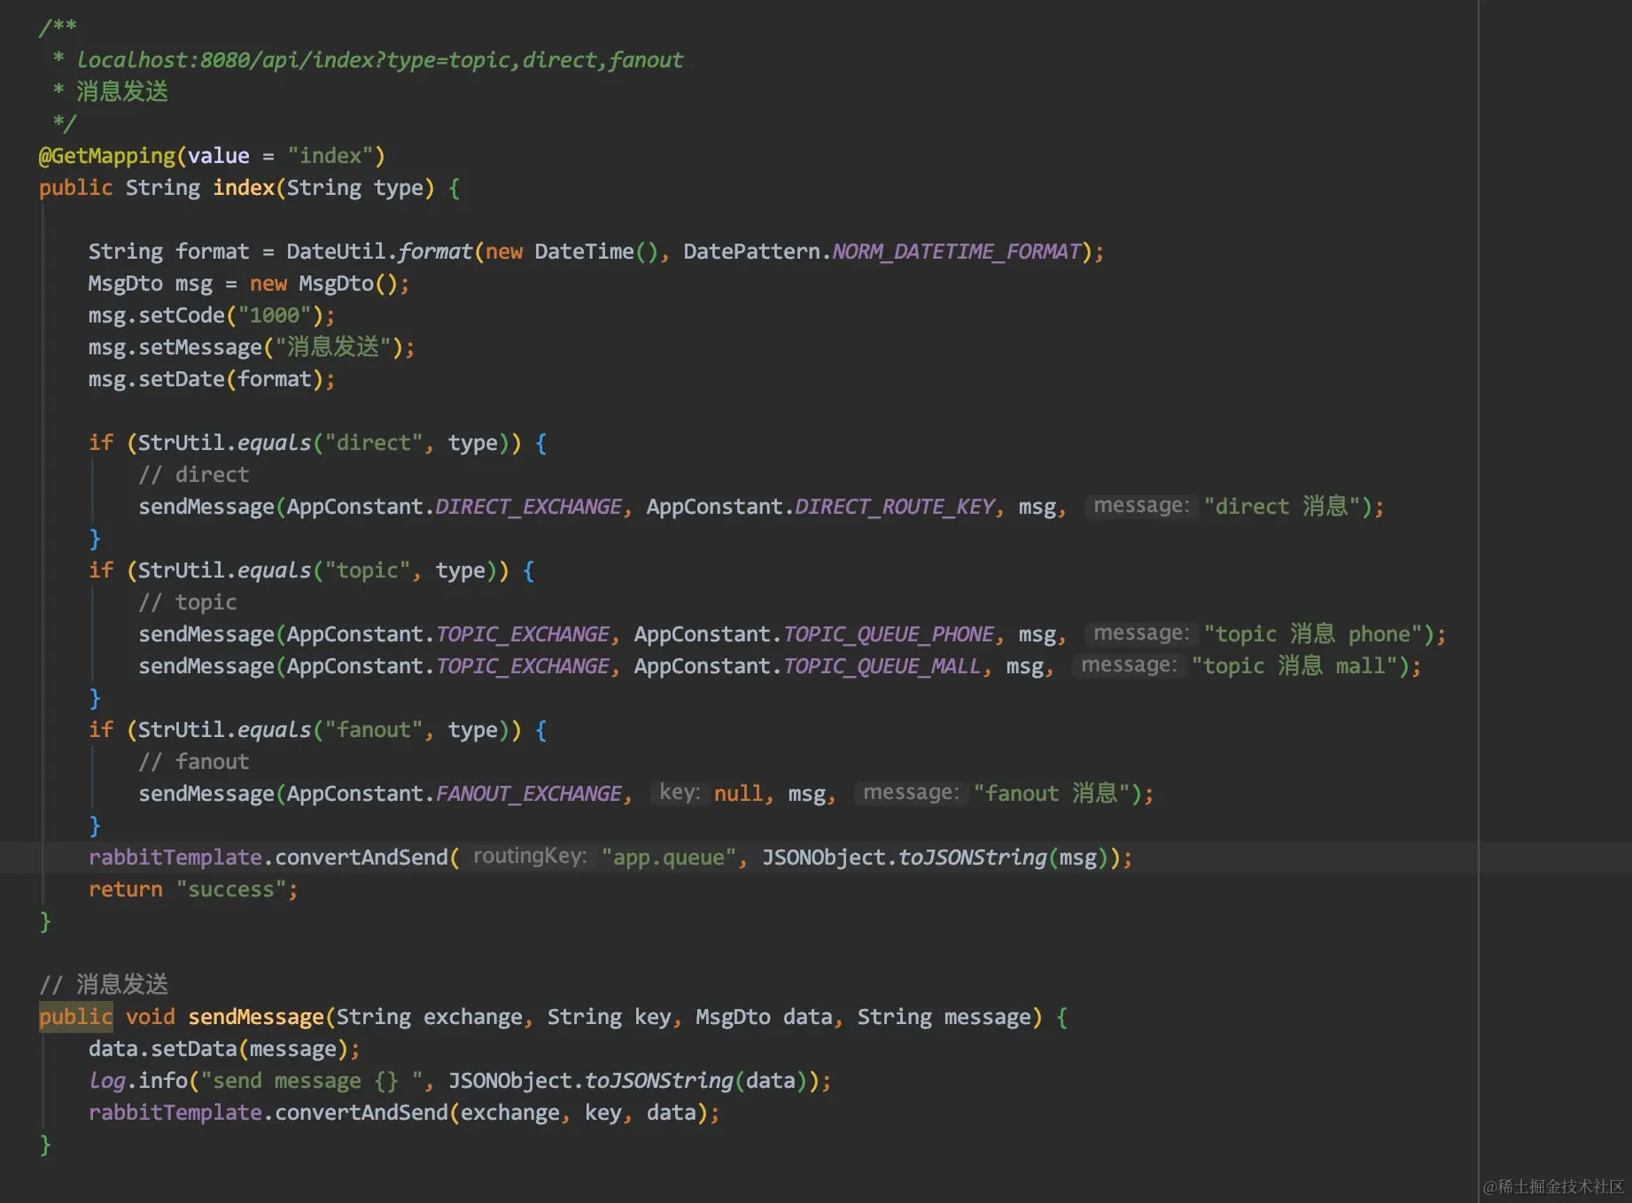Click DIRECT_EXCHANGE constant
The image size is (1632, 1203).
[528, 507]
